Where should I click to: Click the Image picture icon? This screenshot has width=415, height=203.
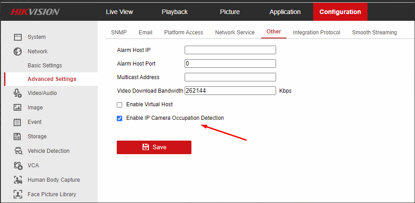18,108
